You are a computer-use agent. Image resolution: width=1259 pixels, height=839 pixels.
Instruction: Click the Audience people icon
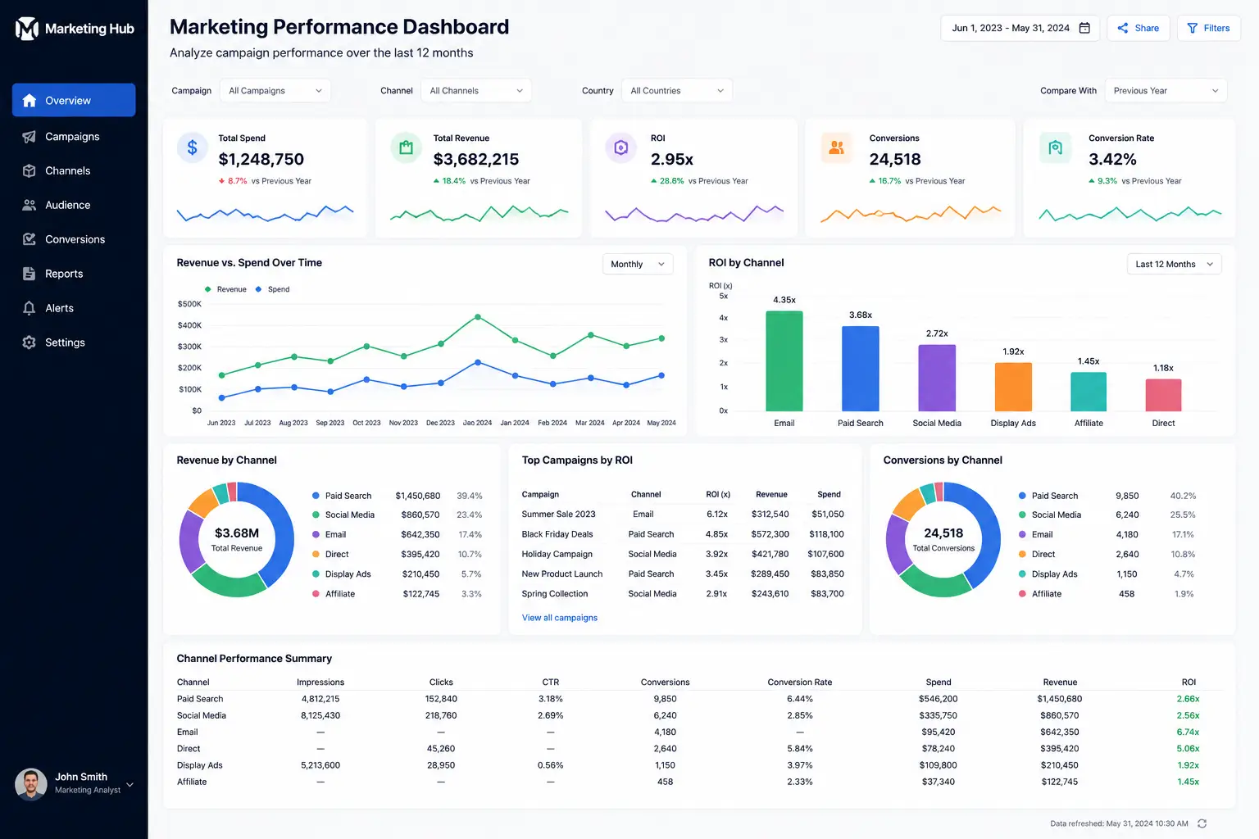(x=30, y=206)
